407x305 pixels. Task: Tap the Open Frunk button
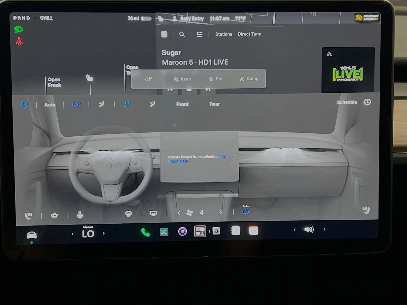(54, 82)
